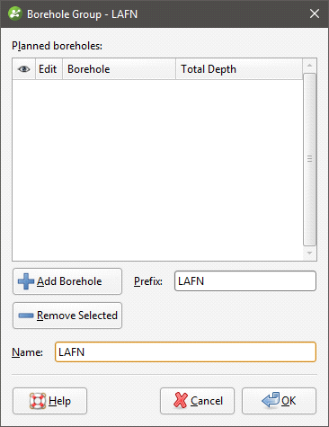Click the scrollbar down arrow in borehole list

309,254
